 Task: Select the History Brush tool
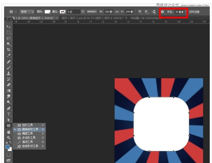tap(9, 79)
